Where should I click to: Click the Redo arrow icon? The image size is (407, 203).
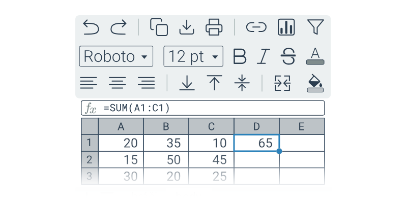pyautogui.click(x=119, y=27)
